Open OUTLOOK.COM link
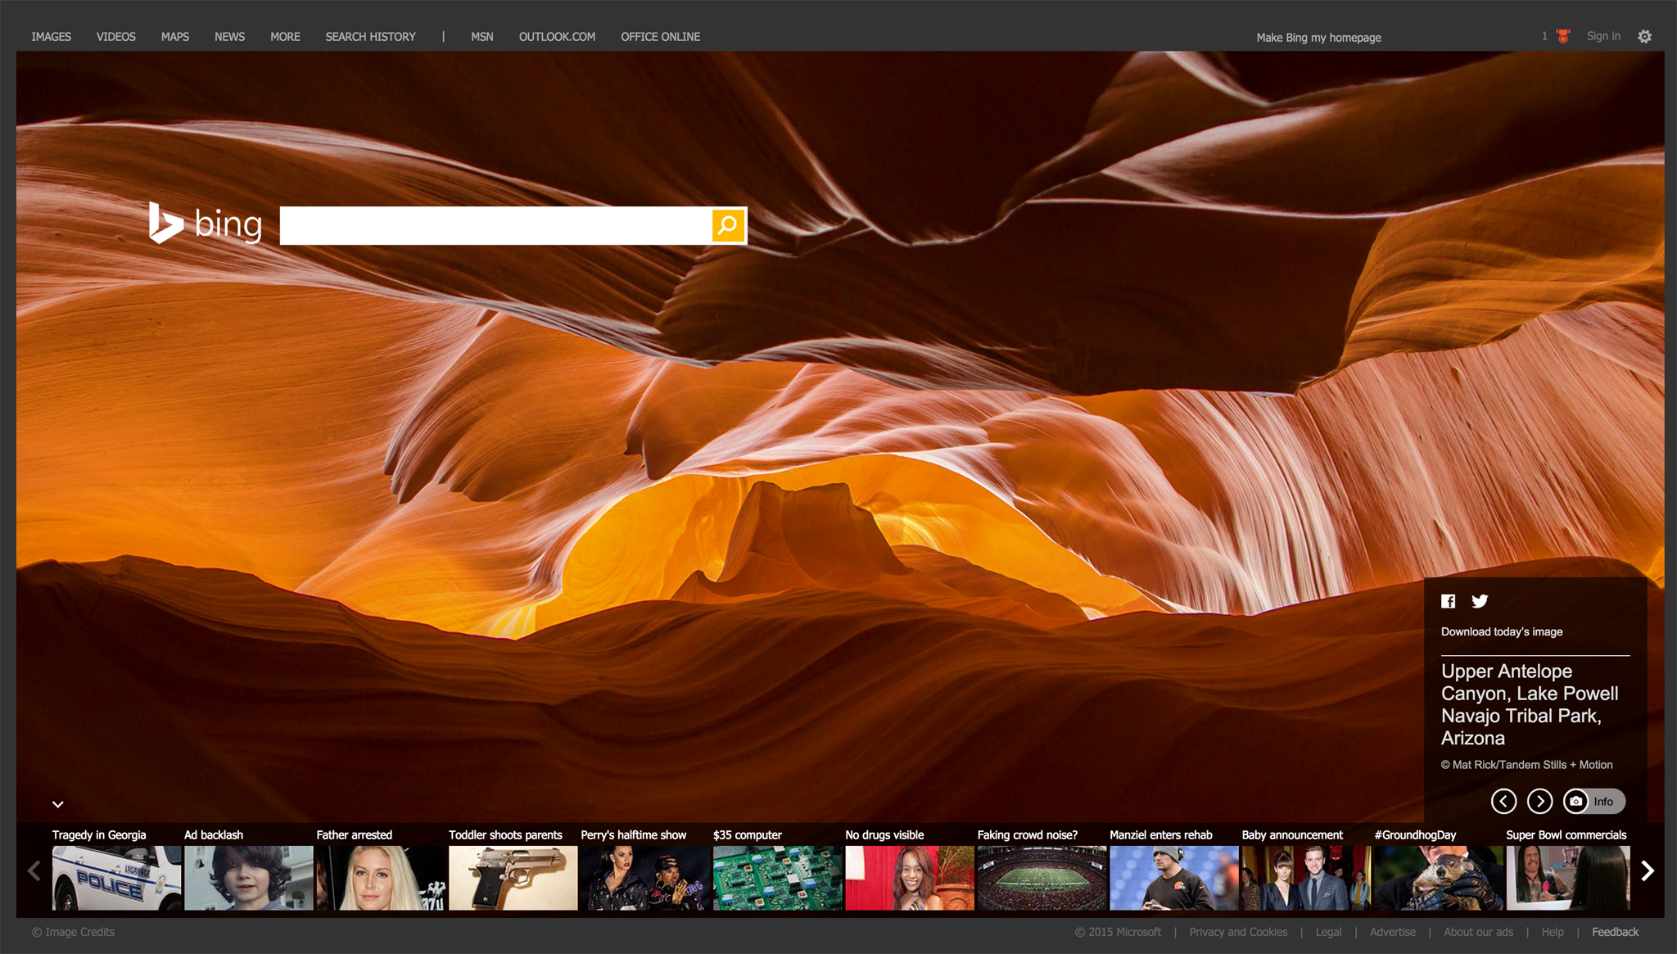The height and width of the screenshot is (954, 1677). point(557,37)
